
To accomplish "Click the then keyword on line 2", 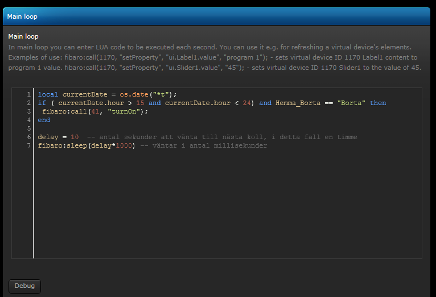I will pyautogui.click(x=377, y=103).
